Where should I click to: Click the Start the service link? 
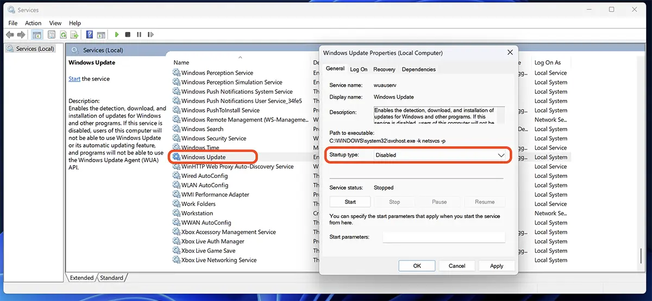[74, 79]
